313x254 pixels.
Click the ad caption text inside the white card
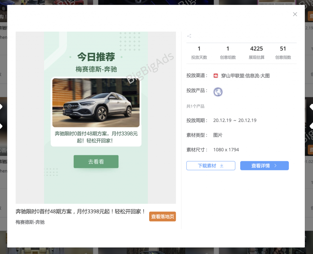pos(96,137)
